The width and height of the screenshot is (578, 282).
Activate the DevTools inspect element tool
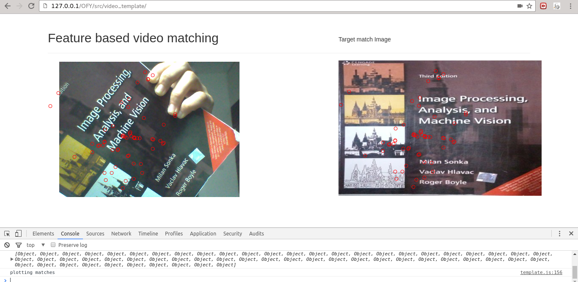click(7, 233)
